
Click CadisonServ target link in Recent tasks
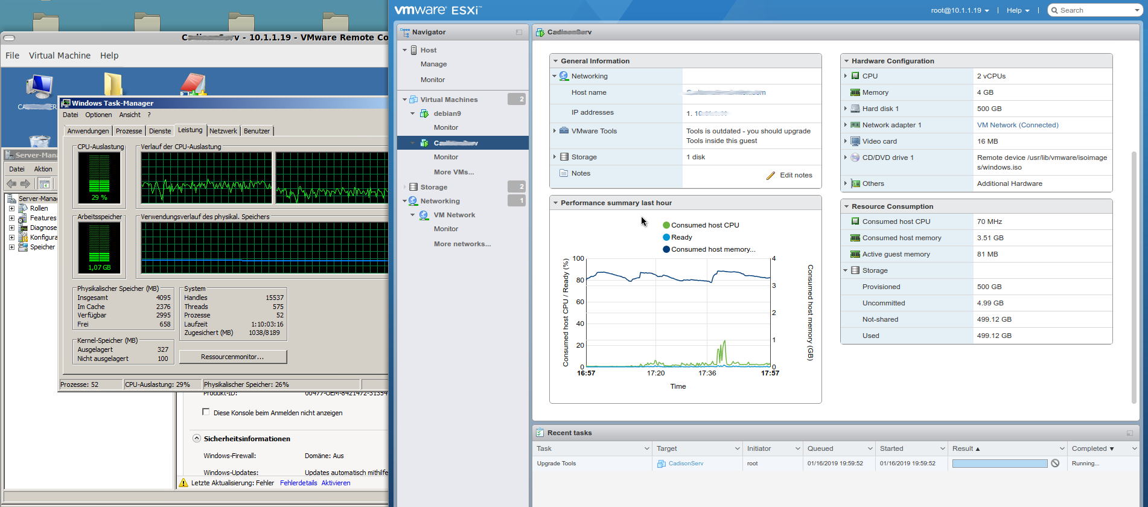(686, 464)
